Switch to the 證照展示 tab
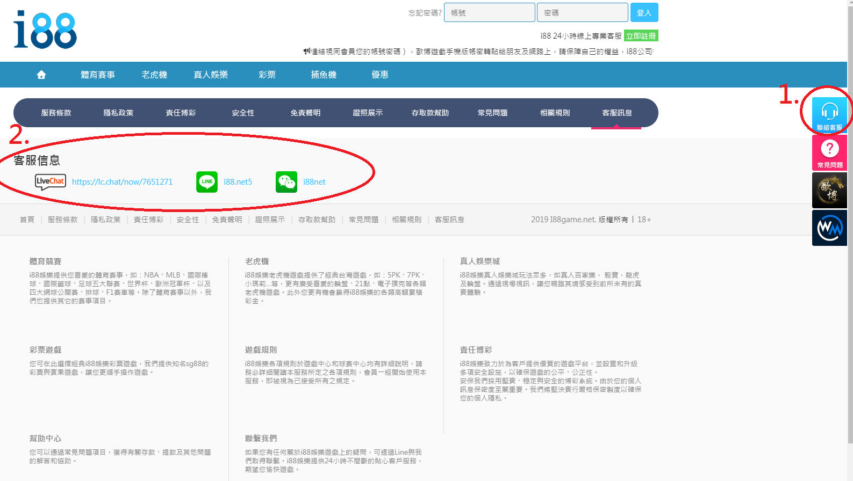 point(368,113)
